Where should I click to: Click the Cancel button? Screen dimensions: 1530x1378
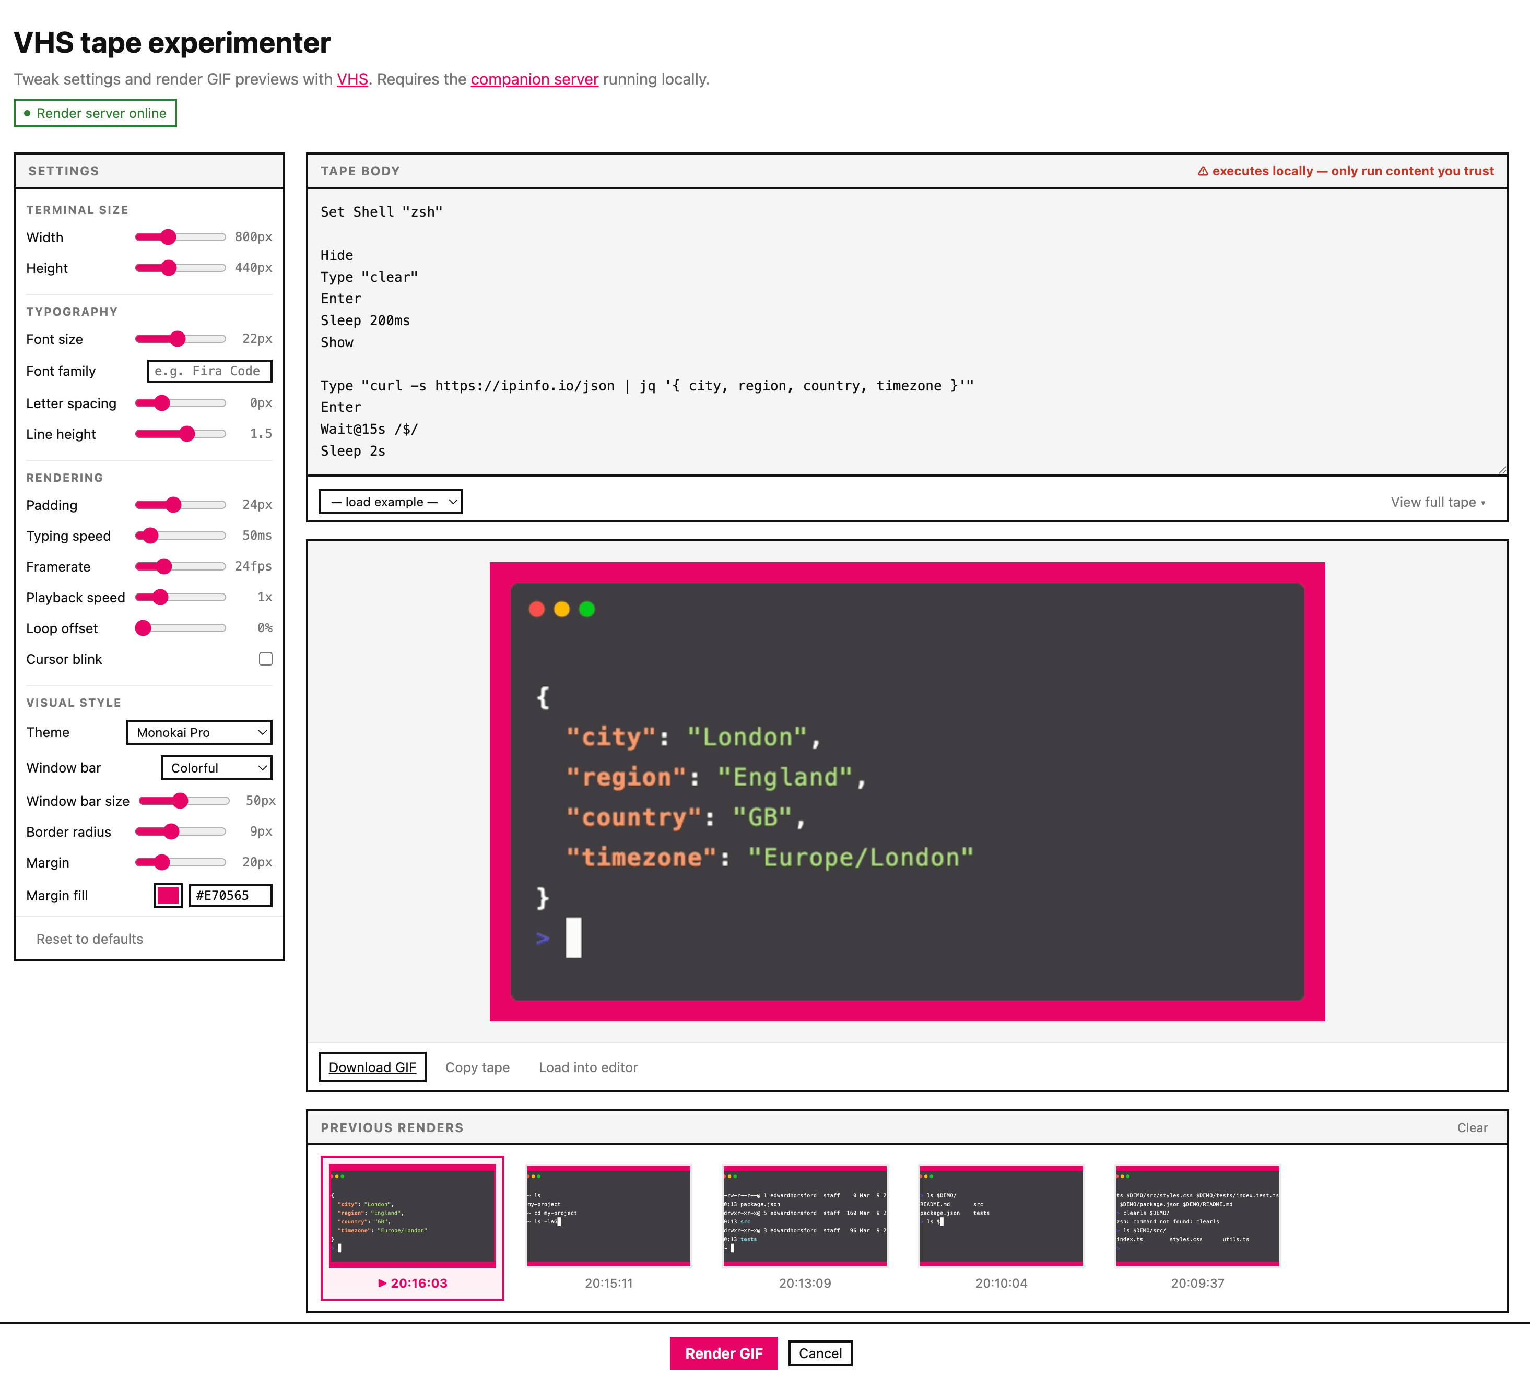coord(820,1353)
